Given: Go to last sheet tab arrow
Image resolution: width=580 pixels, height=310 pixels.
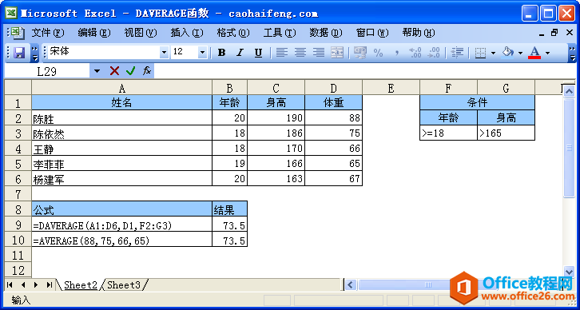Looking at the screenshot, I should pyautogui.click(x=49, y=285).
